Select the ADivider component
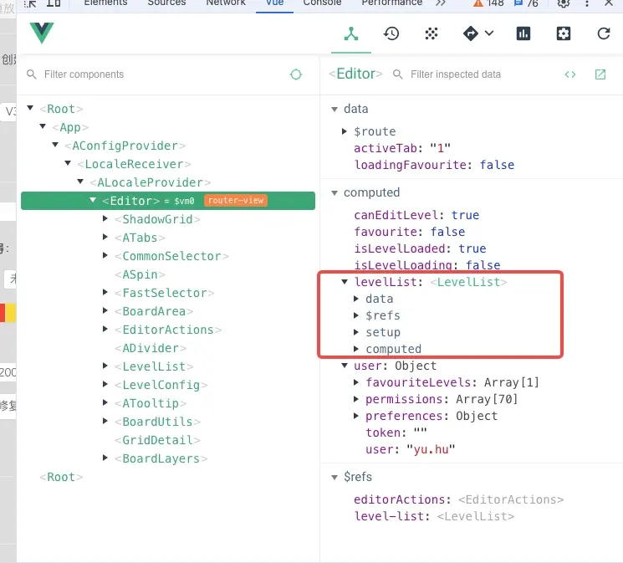Screen dimensions: 623x563 [x=151, y=348]
